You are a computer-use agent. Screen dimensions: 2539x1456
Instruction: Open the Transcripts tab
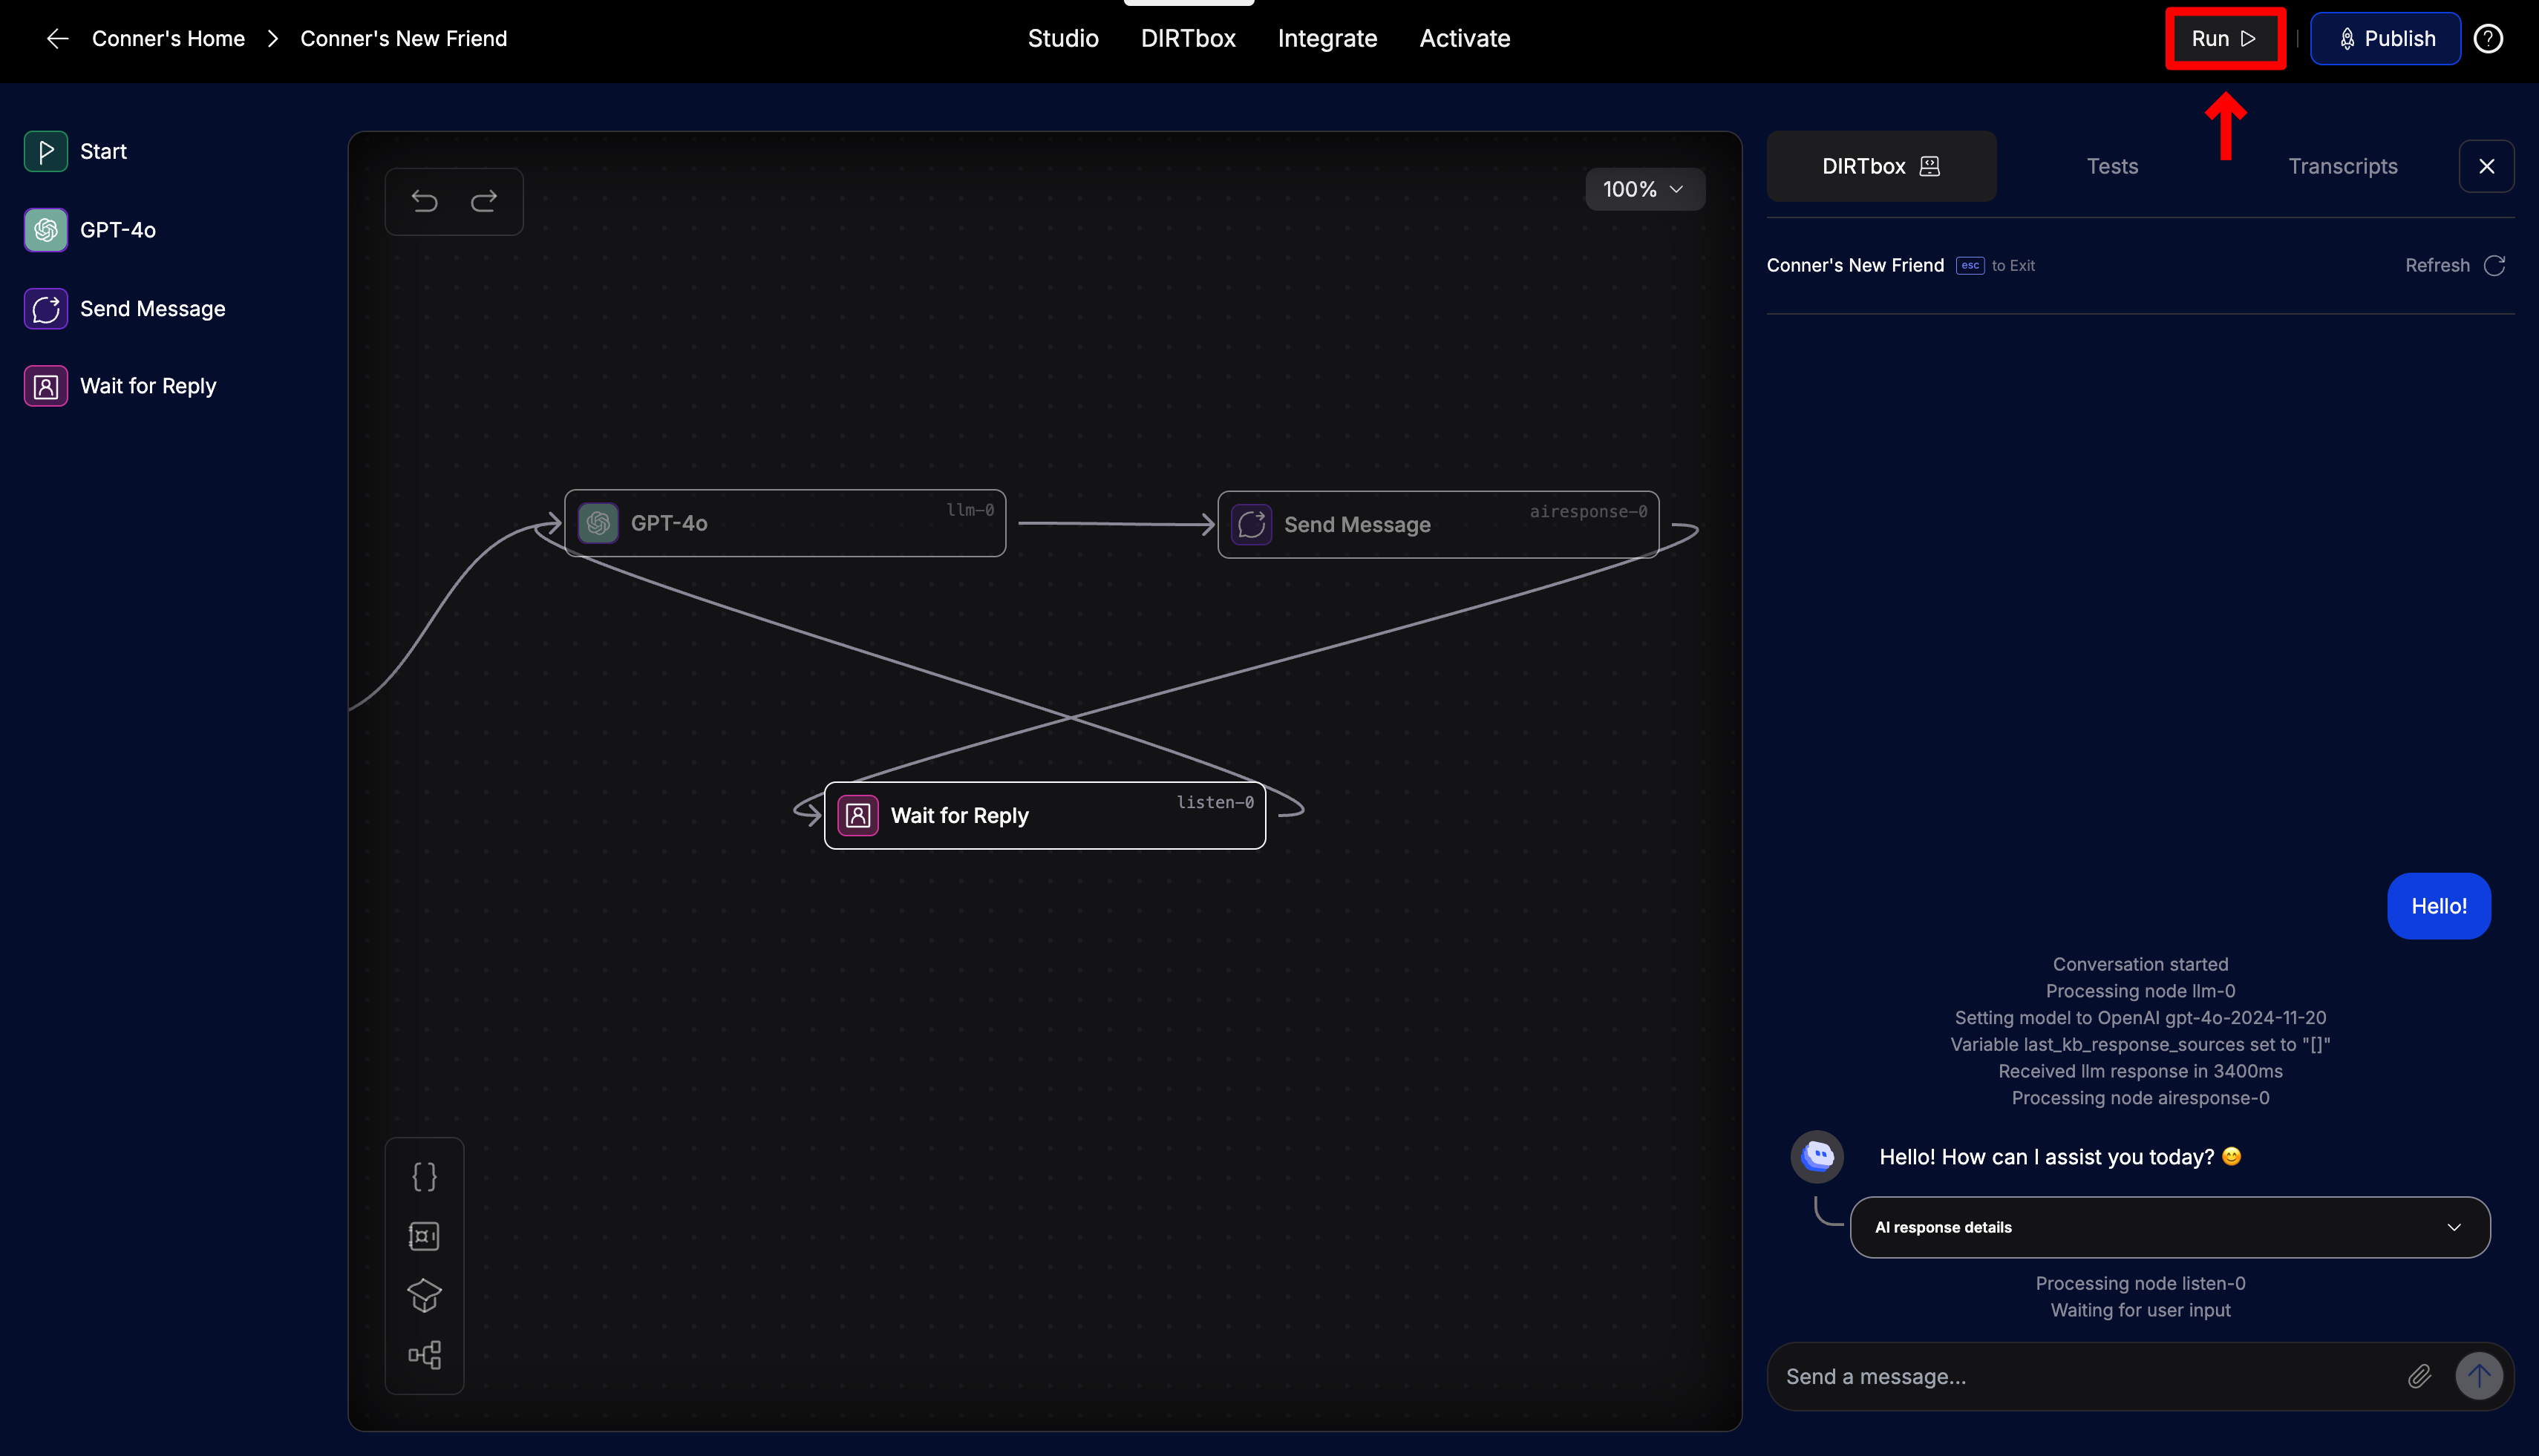pos(2342,166)
